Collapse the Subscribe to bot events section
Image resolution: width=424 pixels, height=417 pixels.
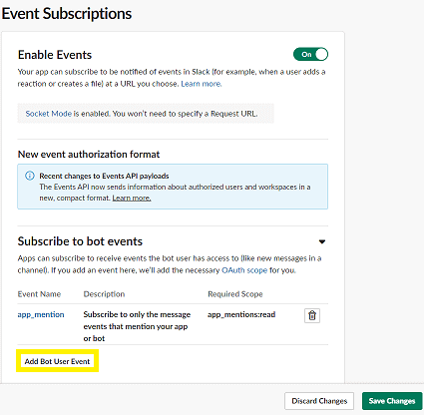[x=322, y=241]
